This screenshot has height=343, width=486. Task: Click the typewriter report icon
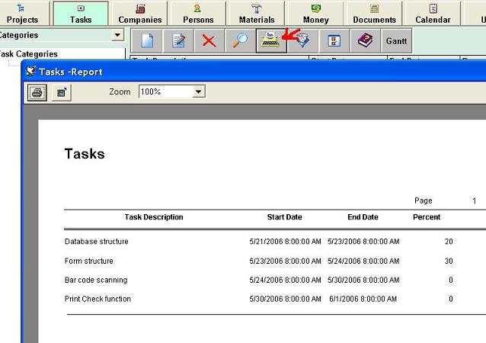click(270, 41)
